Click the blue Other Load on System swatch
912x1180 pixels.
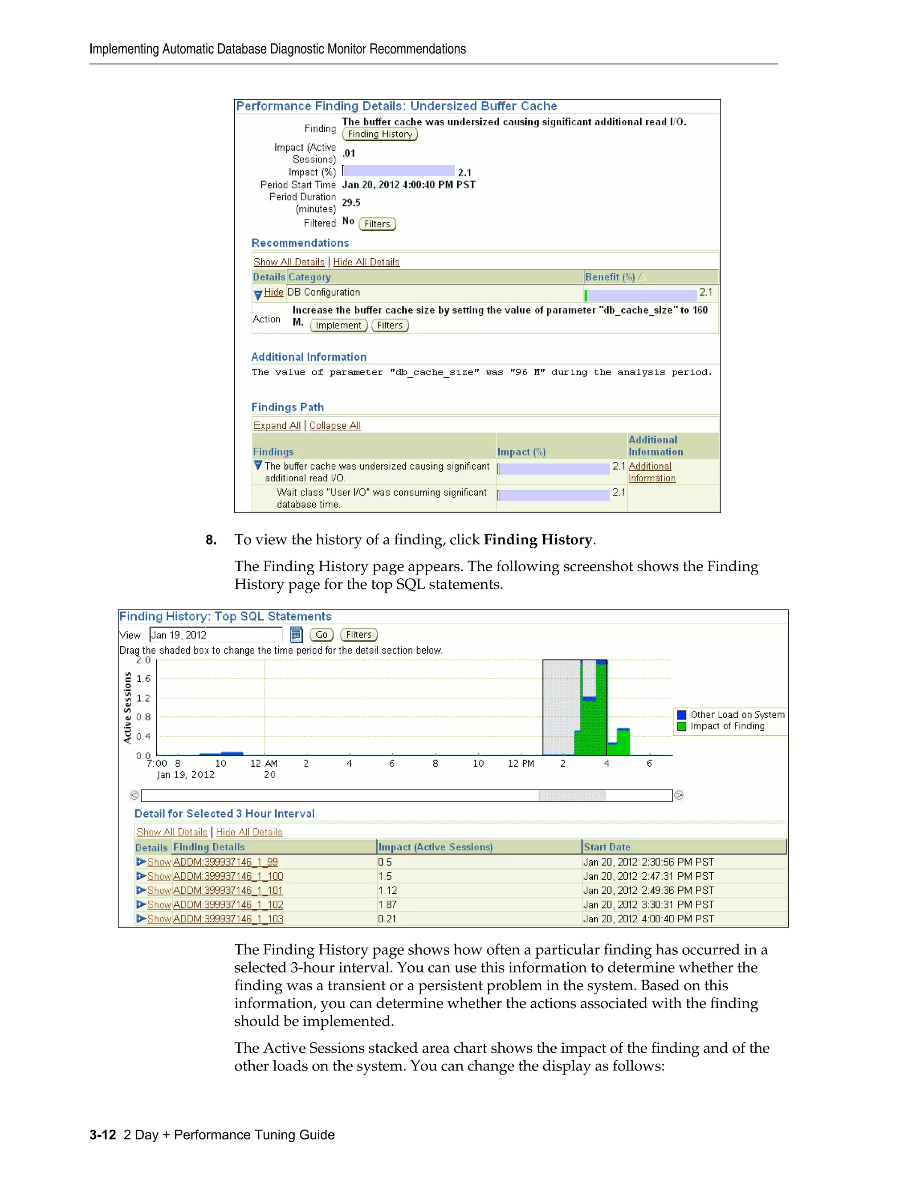[682, 714]
